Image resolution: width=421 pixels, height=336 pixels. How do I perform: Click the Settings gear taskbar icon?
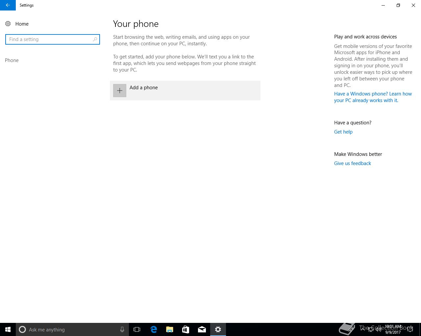tap(218, 329)
